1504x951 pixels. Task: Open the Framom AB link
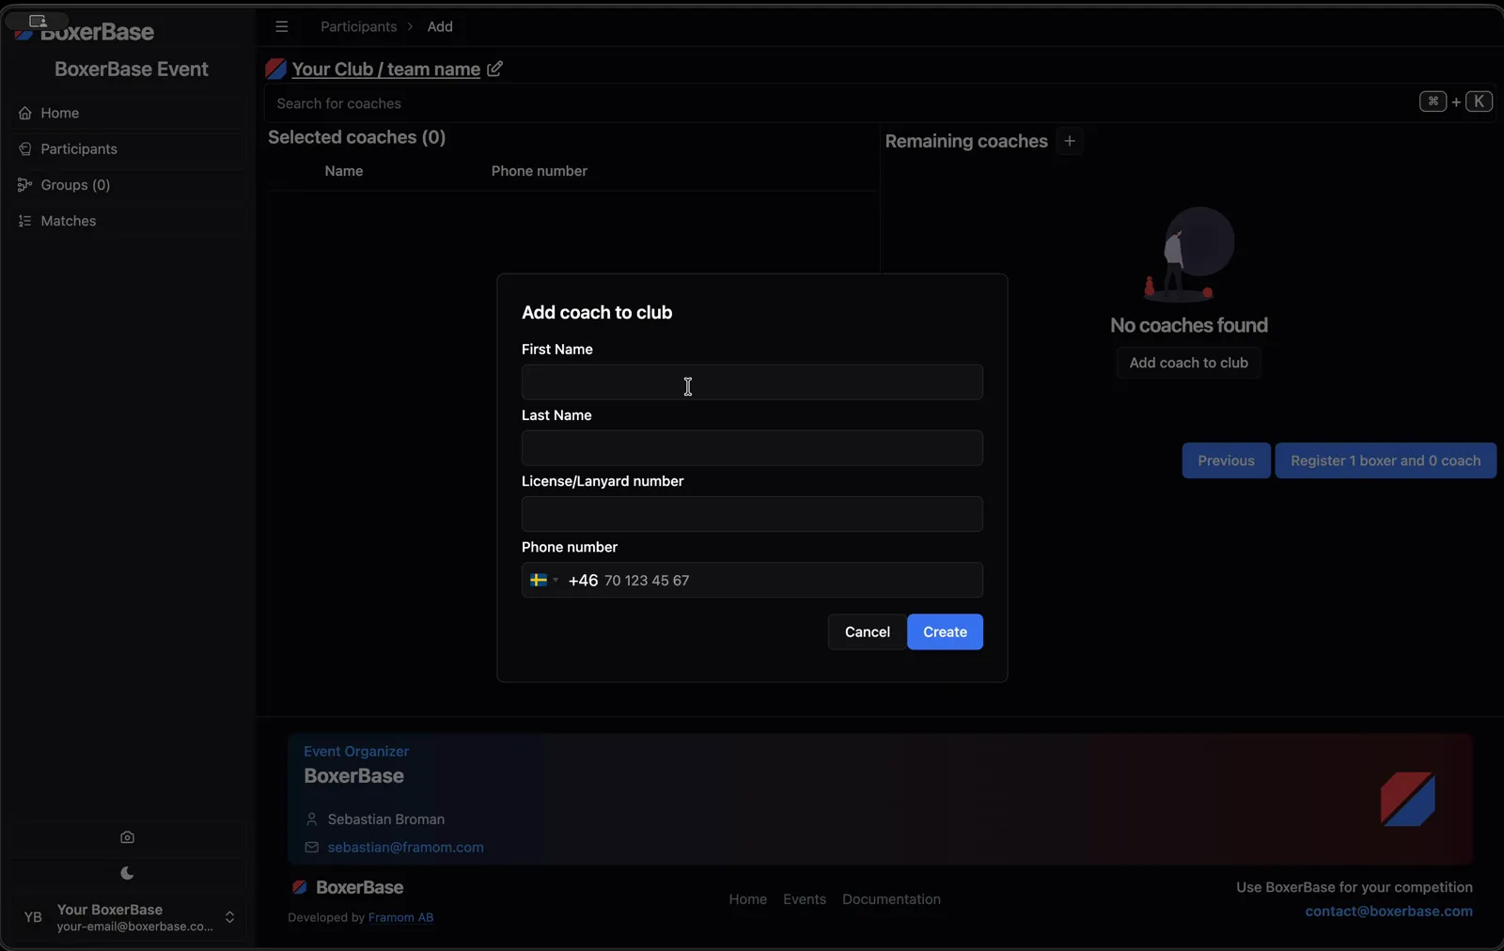pyautogui.click(x=400, y=917)
